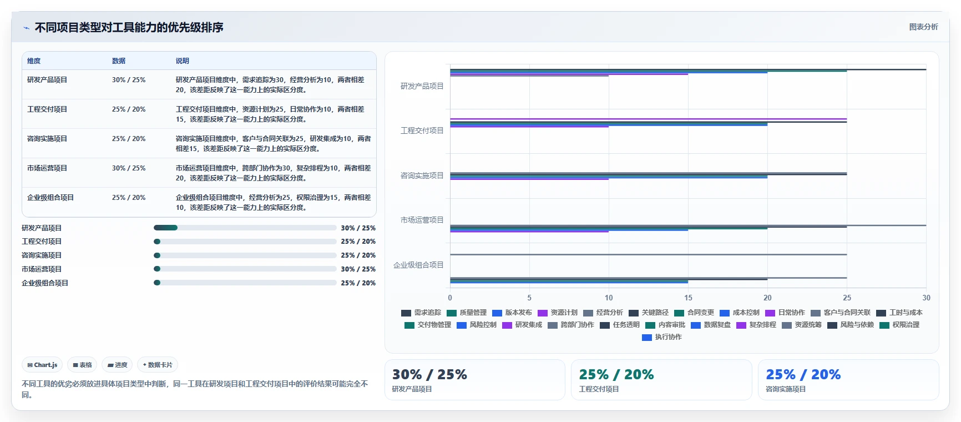Toggle the 需求追踪 legend series
The height and width of the screenshot is (422, 961).
pos(421,313)
